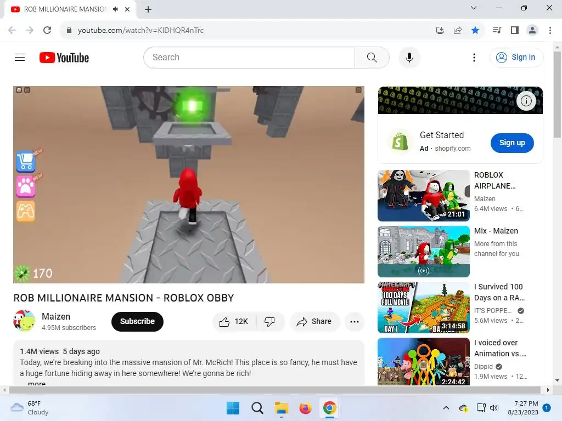Share the video
The width and height of the screenshot is (562, 421).
pyautogui.click(x=314, y=321)
